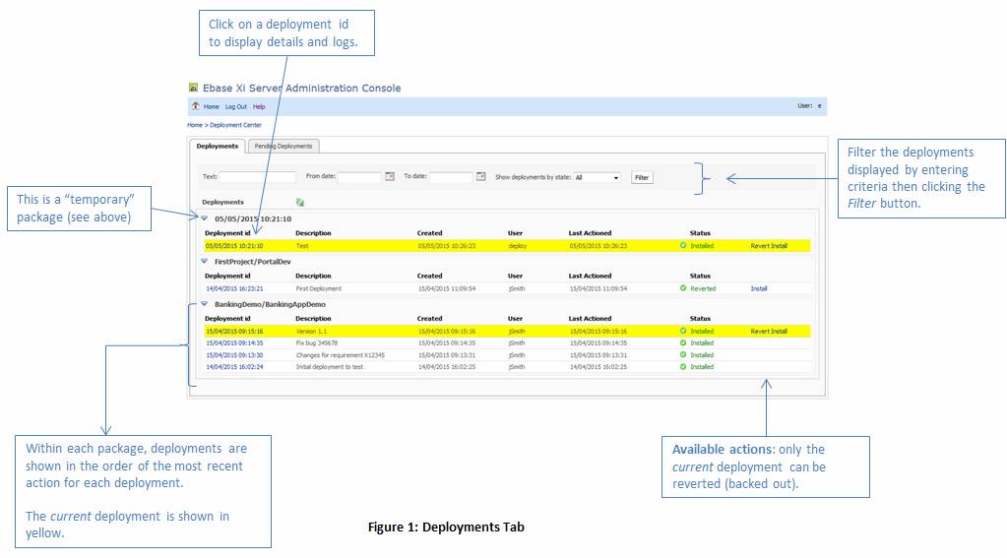Viewport: 1007px width, 558px height.
Task: Click into the Text filter input field
Action: point(257,177)
